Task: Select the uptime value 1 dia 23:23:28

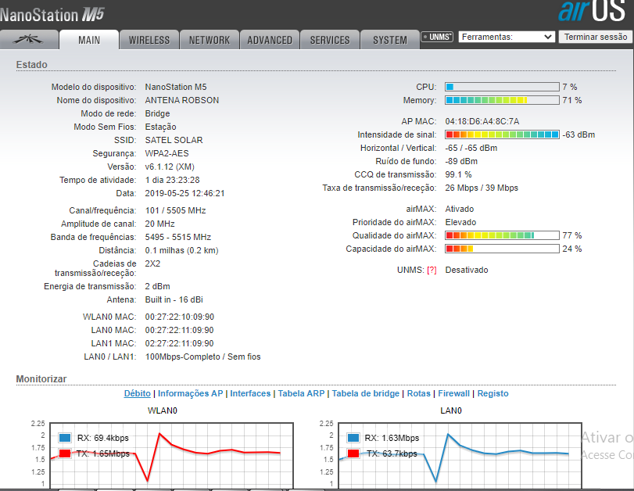Action: (x=172, y=180)
